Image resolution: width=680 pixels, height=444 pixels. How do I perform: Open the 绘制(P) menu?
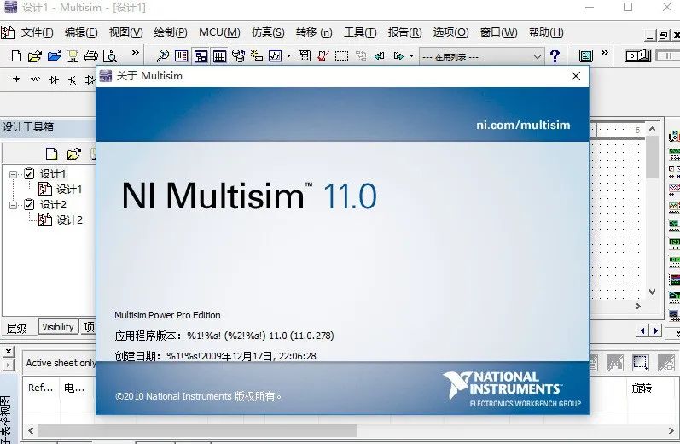coord(171,32)
